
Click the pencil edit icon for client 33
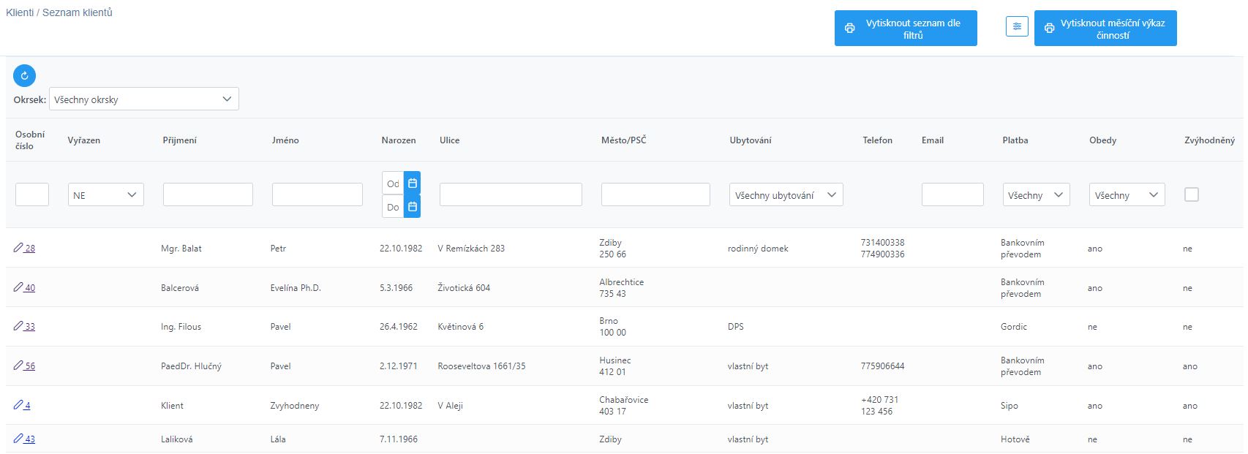[18, 326]
